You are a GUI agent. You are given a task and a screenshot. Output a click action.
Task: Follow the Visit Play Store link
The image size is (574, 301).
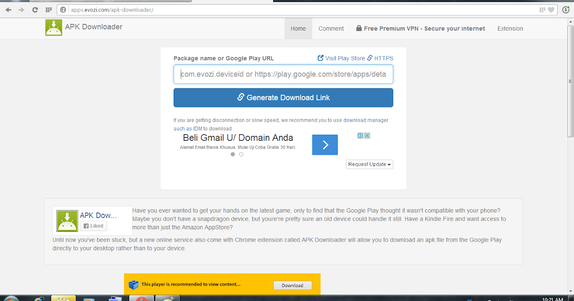[345, 58]
